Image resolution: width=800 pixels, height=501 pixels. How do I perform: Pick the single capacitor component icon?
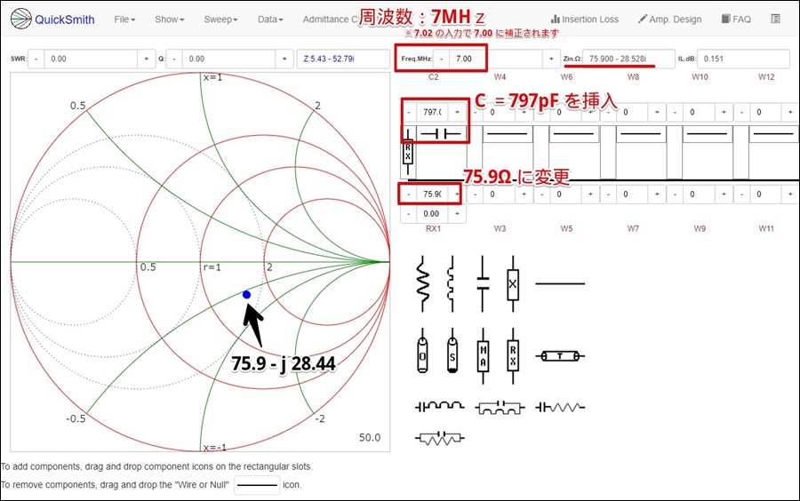(x=482, y=284)
